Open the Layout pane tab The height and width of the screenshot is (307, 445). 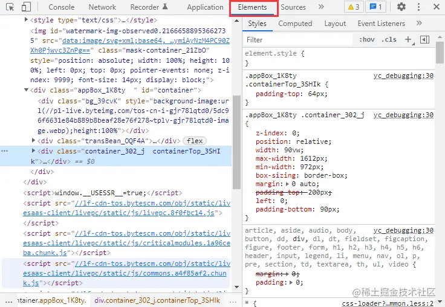[x=335, y=24]
